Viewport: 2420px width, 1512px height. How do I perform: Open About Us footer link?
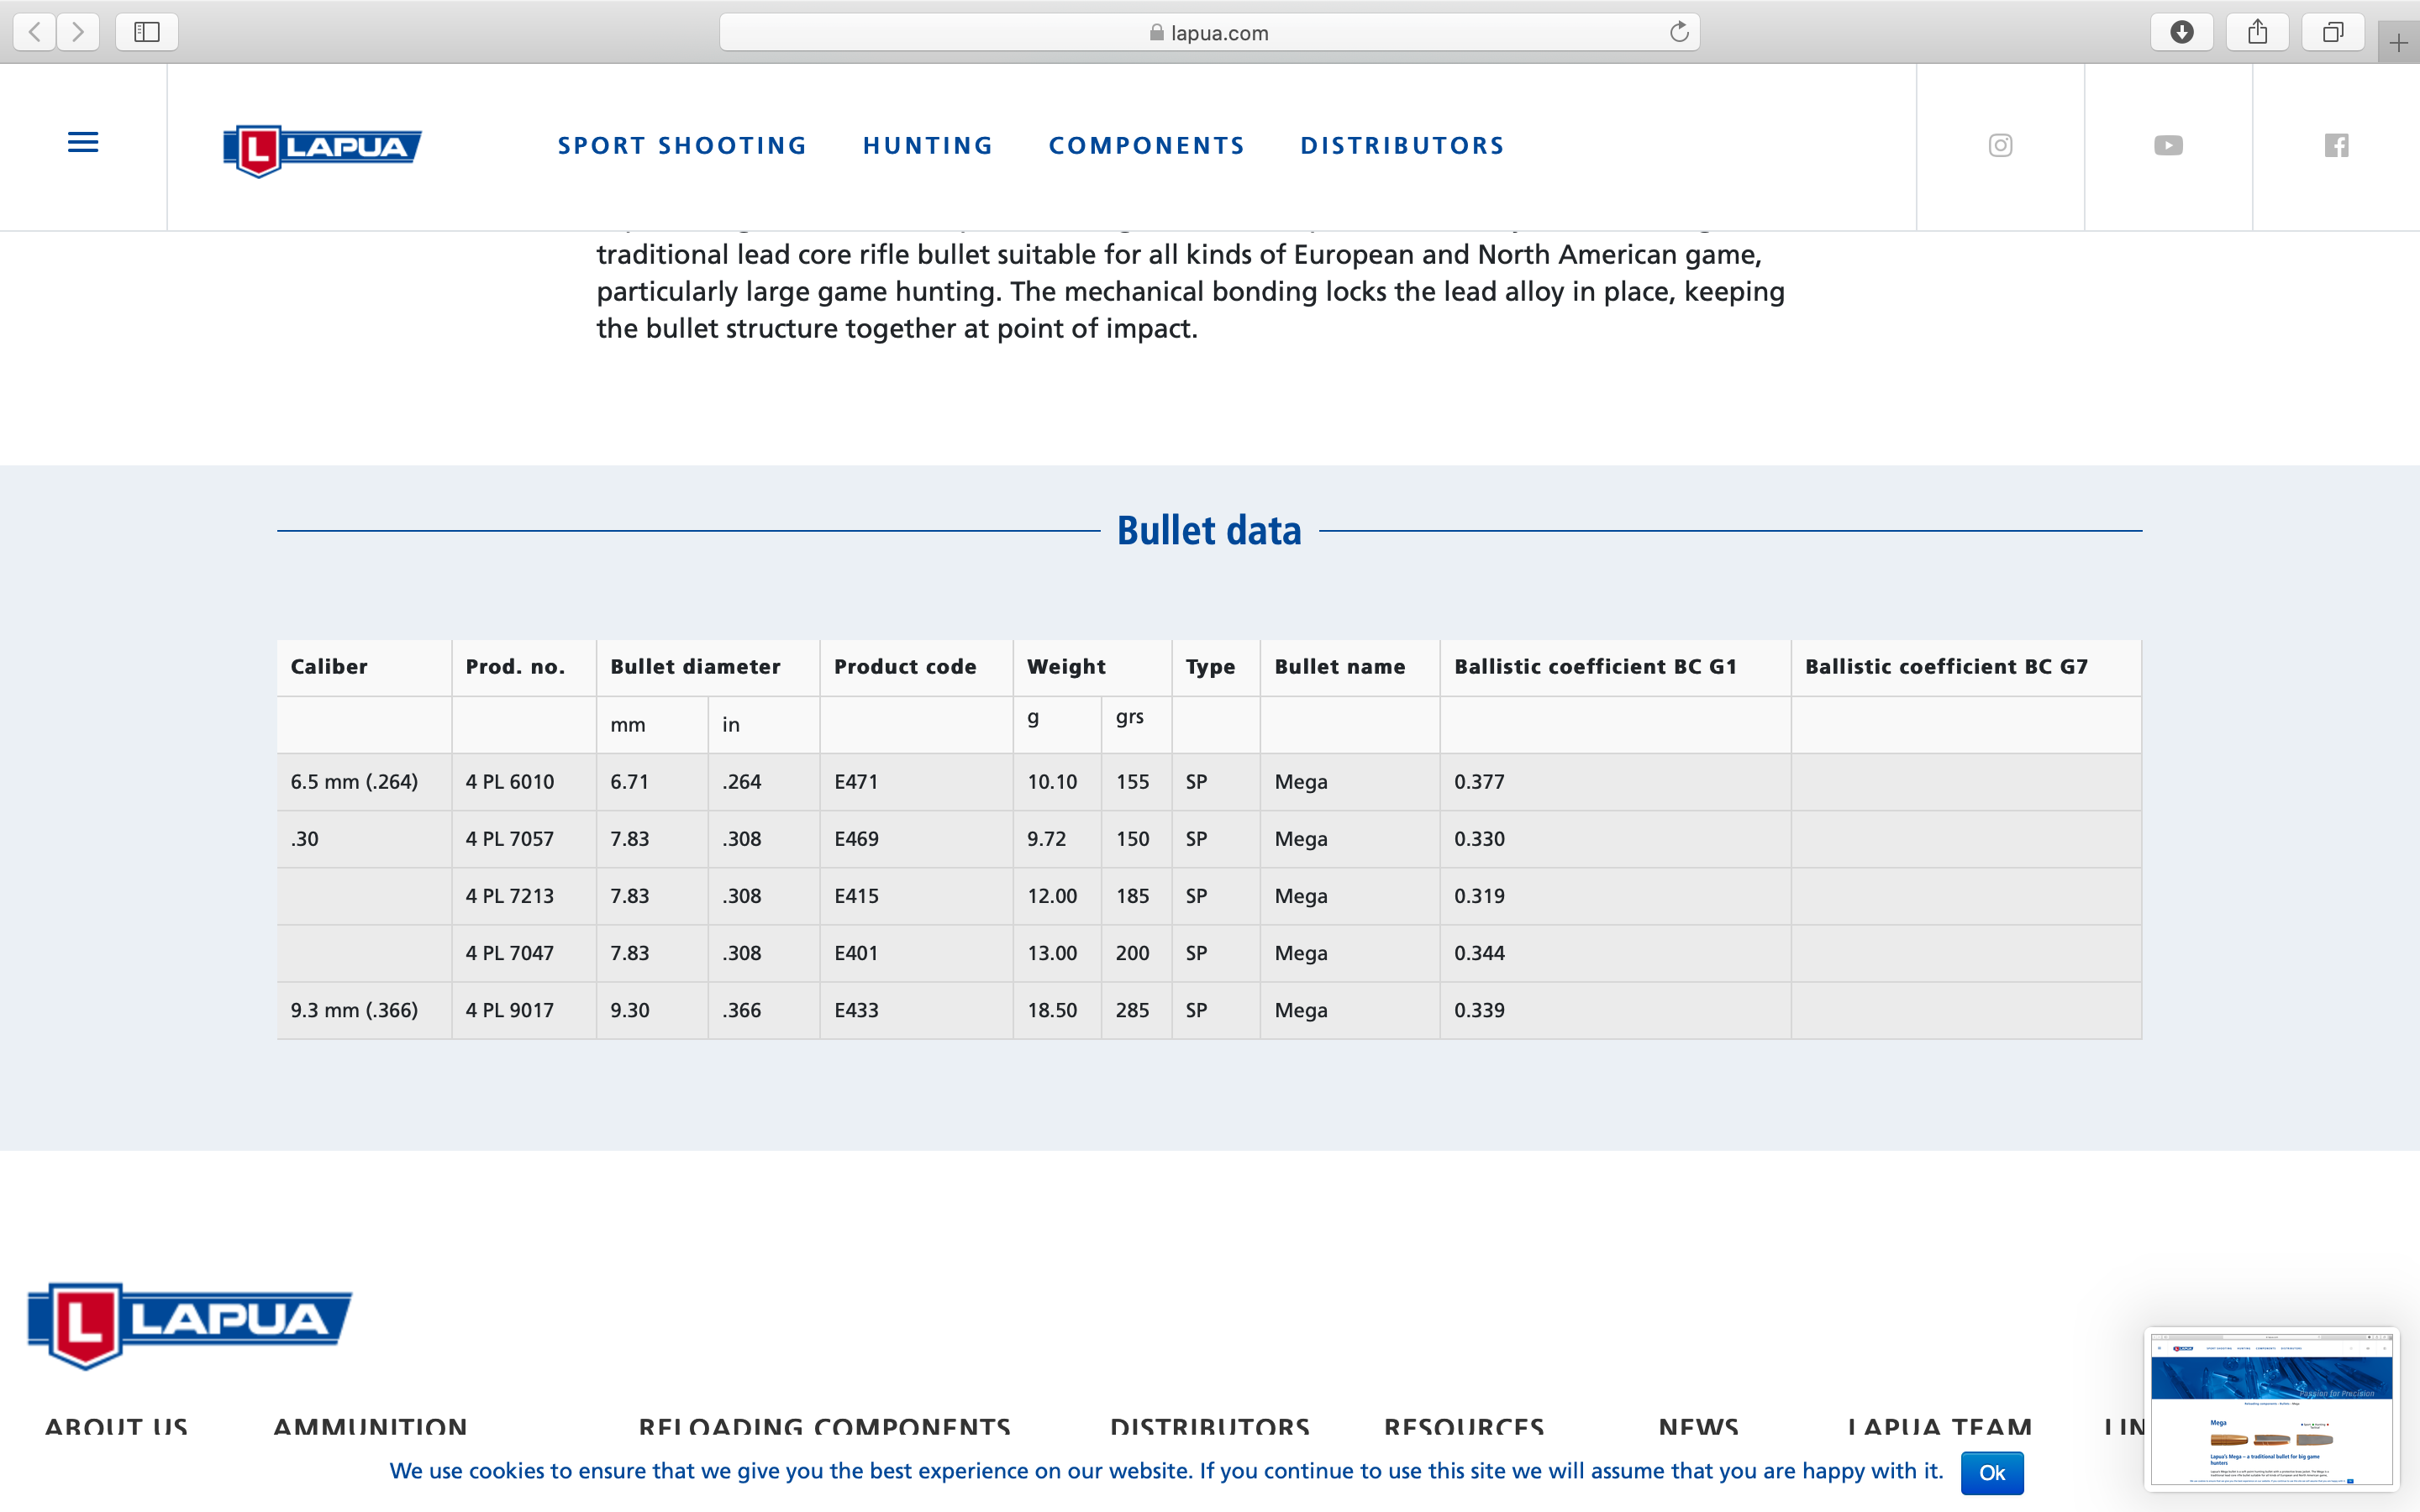(116, 1426)
